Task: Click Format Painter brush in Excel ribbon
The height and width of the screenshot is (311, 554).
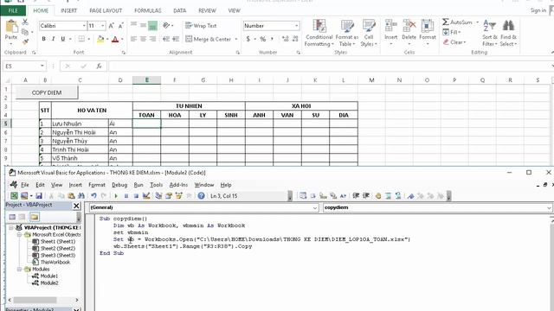Action: [x=25, y=42]
